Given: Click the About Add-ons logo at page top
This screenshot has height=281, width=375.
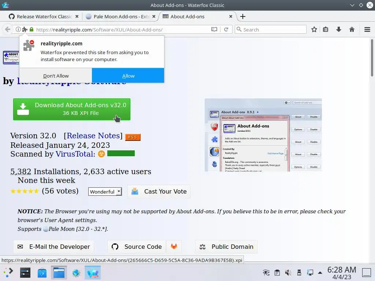Looking at the screenshot, I should pos(11,57).
